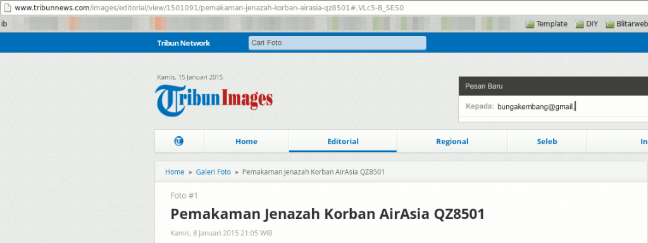
Task: Open the Regional navigation tab
Action: coord(452,141)
